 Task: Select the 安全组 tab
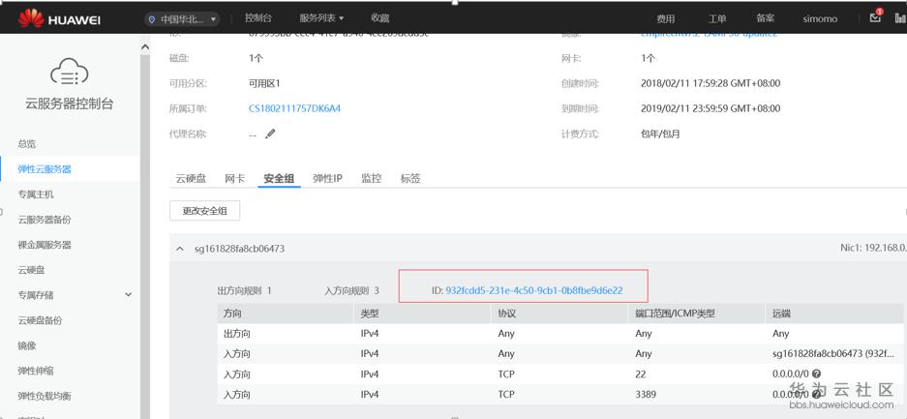[x=279, y=179]
